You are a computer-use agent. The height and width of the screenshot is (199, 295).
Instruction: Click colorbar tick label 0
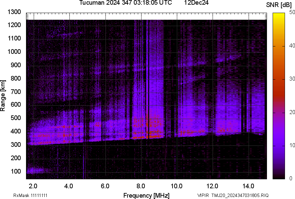291,178
